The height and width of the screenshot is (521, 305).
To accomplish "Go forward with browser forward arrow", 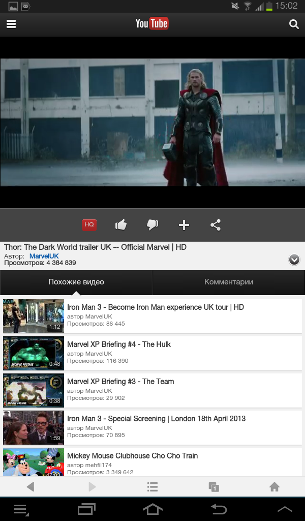I will point(92,487).
